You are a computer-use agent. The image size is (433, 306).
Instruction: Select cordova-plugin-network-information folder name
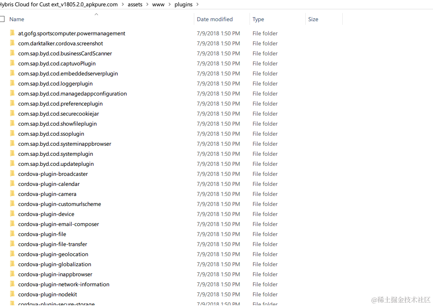[64, 284]
